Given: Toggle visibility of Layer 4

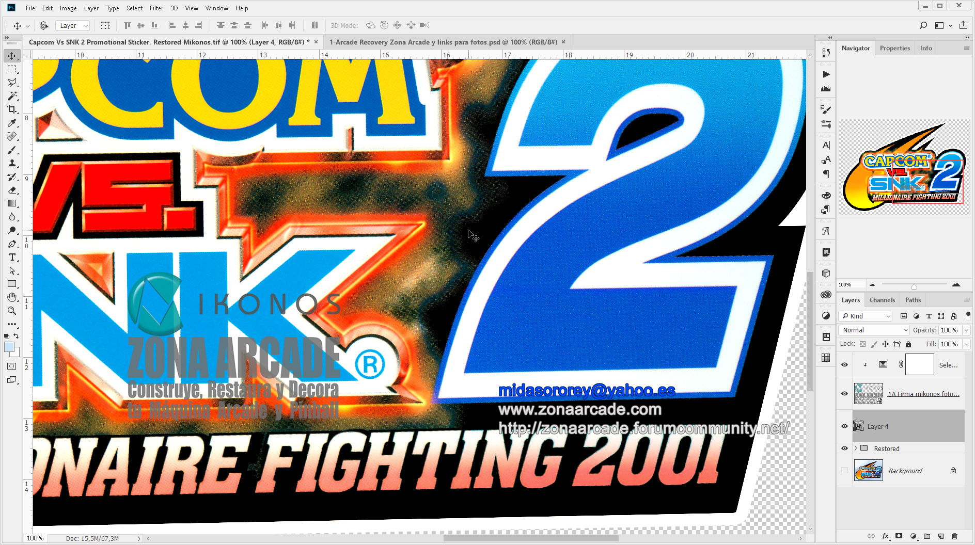Looking at the screenshot, I should pos(844,426).
